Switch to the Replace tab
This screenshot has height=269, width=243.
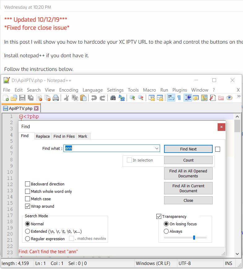coord(43,136)
